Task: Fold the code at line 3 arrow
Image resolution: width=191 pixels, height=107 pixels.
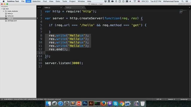Action: point(37,18)
